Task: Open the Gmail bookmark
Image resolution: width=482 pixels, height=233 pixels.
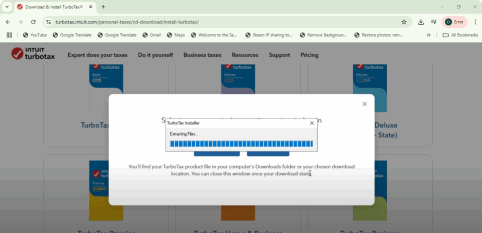Action: [152, 35]
